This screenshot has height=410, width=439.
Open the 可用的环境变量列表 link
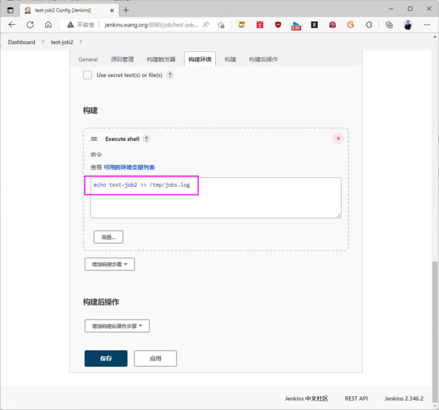coord(129,167)
